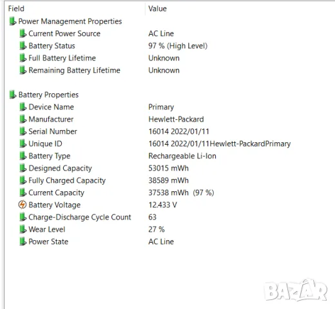Viewport: 335px width, 309px height.
Task: Click the icon beside Current Power Source
Action: click(x=23, y=33)
